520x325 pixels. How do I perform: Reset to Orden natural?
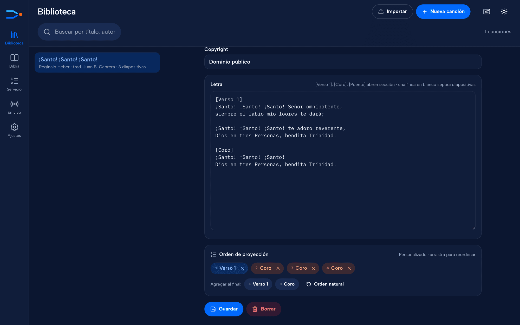coord(325,284)
